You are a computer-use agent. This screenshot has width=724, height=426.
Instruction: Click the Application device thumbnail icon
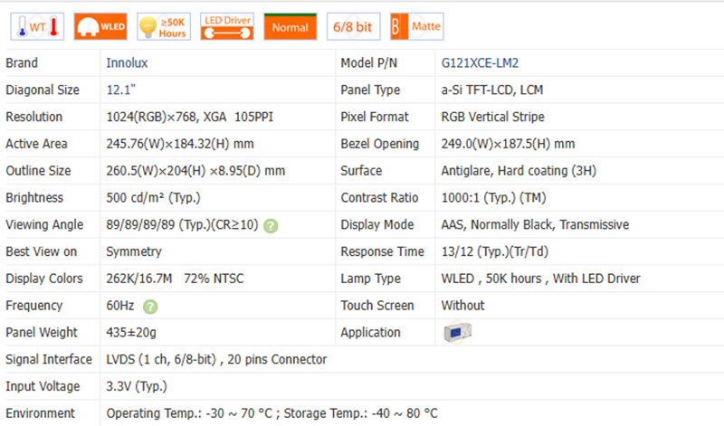click(457, 332)
